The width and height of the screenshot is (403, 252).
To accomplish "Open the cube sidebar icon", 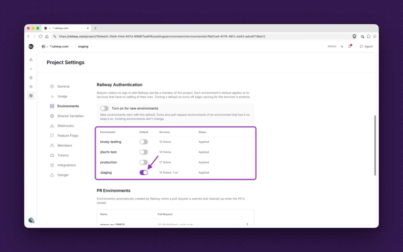I will 31,87.
